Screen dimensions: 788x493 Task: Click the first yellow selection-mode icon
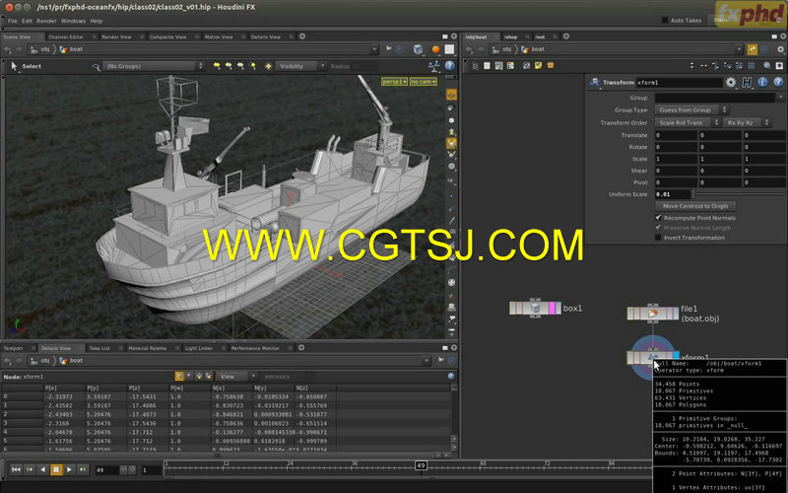(x=217, y=66)
